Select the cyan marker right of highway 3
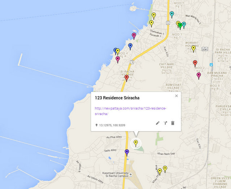This screenshot has width=231, height=189. 172,15
